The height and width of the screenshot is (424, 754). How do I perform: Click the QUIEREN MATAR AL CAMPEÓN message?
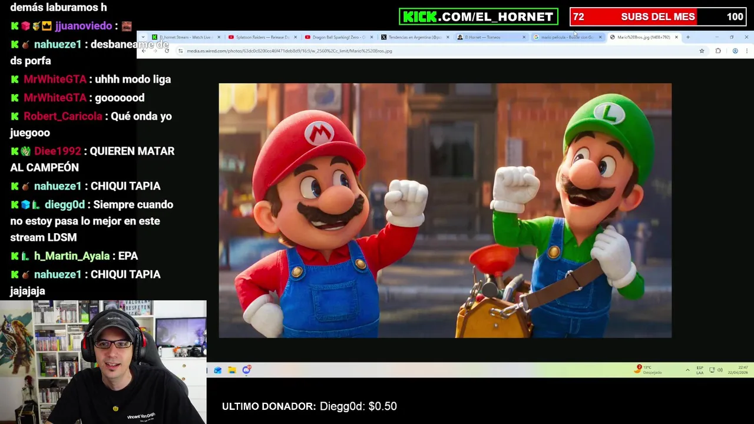(92, 159)
